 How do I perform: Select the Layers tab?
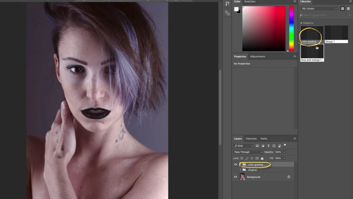(x=238, y=138)
